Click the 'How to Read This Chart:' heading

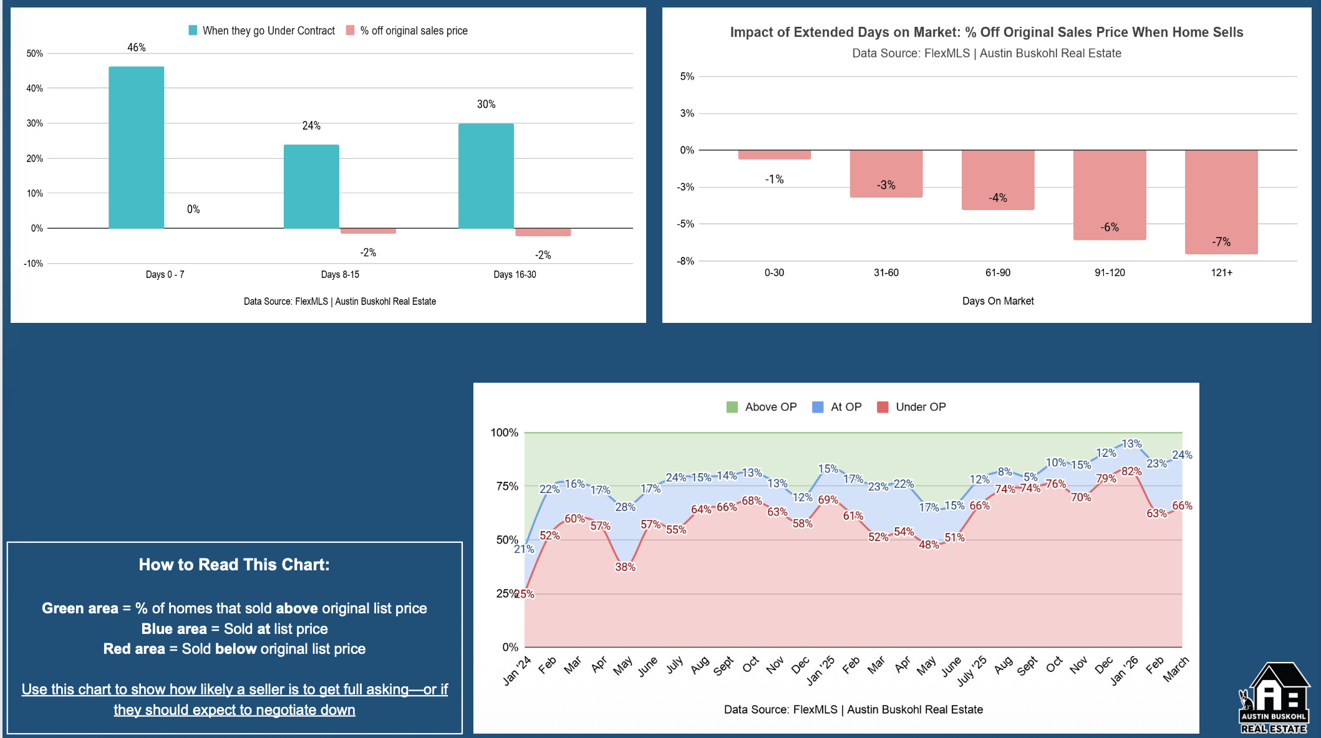pyautogui.click(x=234, y=565)
